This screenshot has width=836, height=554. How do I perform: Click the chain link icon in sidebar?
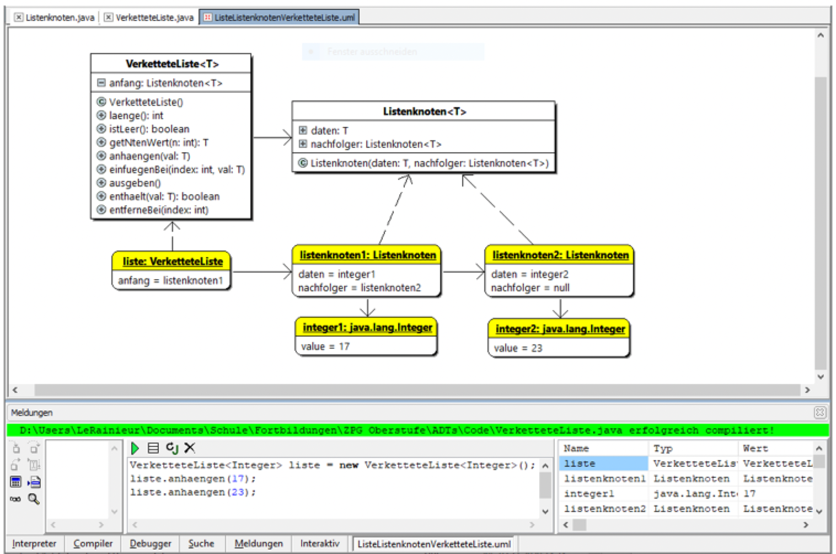(14, 500)
